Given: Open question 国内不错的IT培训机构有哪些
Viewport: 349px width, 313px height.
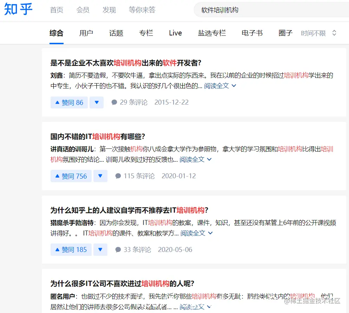Looking at the screenshot, I should [x=98, y=136].
